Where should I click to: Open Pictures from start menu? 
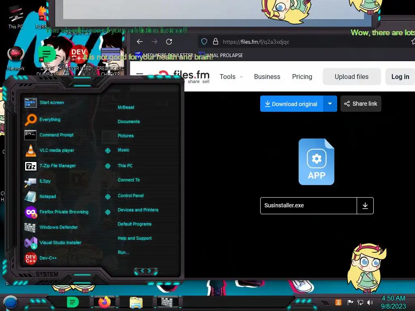(126, 136)
